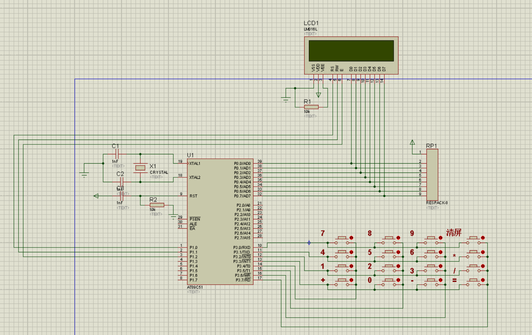Select the R1 10k resistor symbol
This screenshot has width=532, height=335.
311,107
